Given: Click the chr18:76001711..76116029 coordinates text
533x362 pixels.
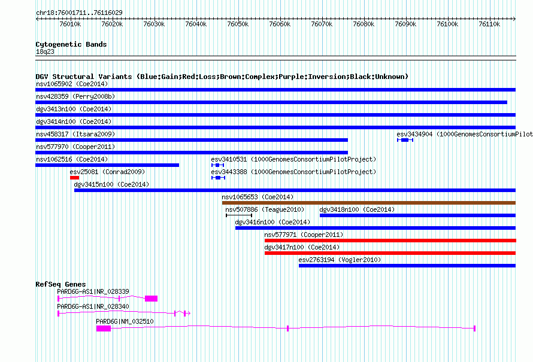Looking at the screenshot, I should [79, 13].
